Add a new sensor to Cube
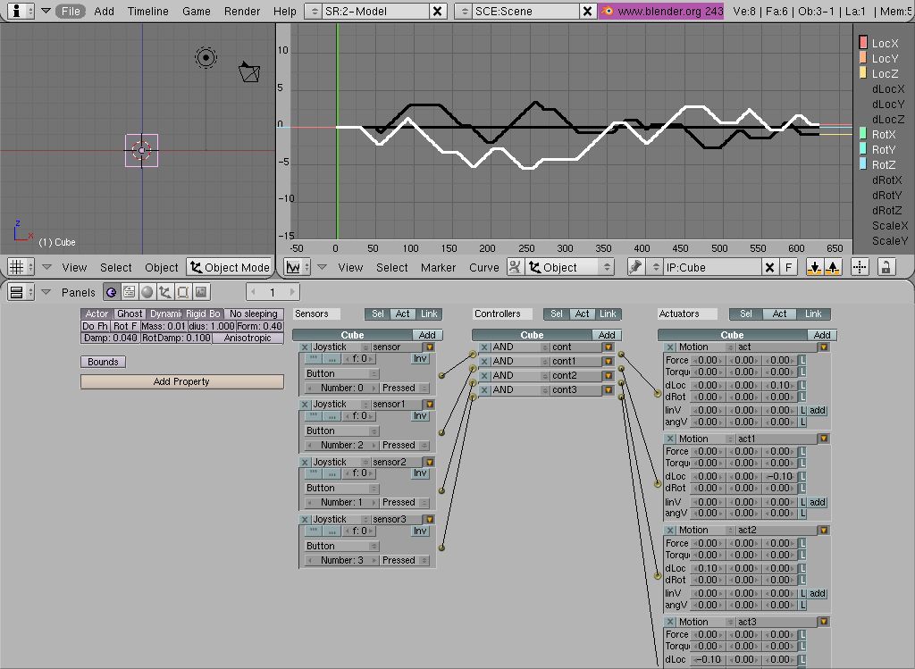Screen dimensions: 915x669 (427, 335)
